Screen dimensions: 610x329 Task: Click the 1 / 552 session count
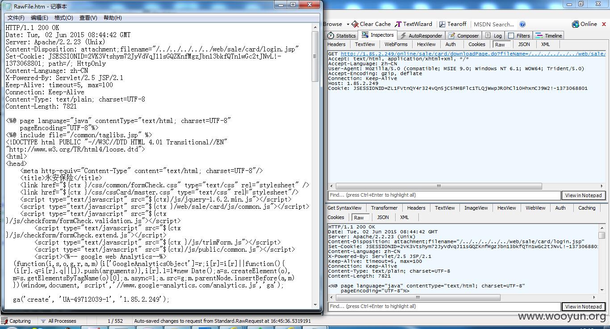pos(115,321)
